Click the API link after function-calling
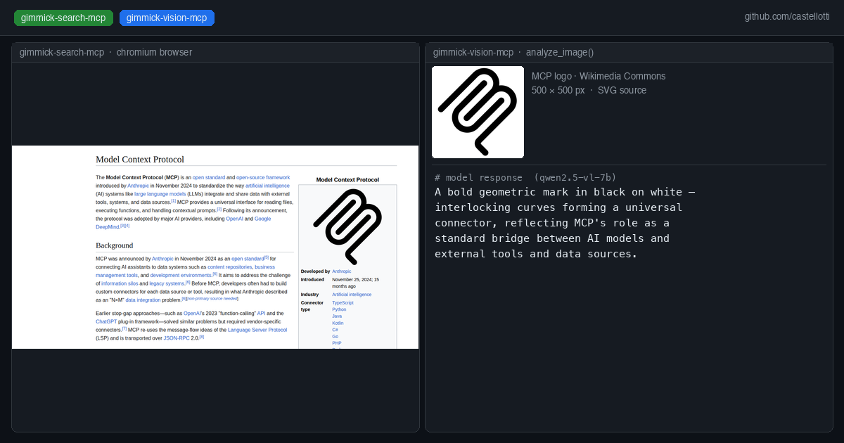 pos(261,313)
